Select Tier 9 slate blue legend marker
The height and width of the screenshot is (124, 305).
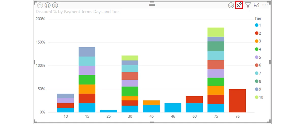[x=256, y=89]
